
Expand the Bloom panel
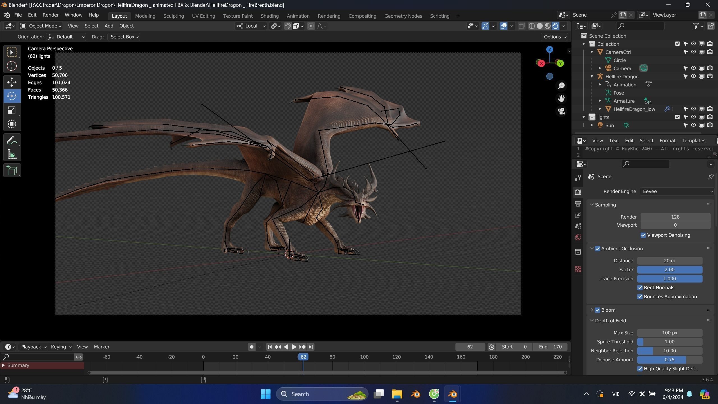592,310
